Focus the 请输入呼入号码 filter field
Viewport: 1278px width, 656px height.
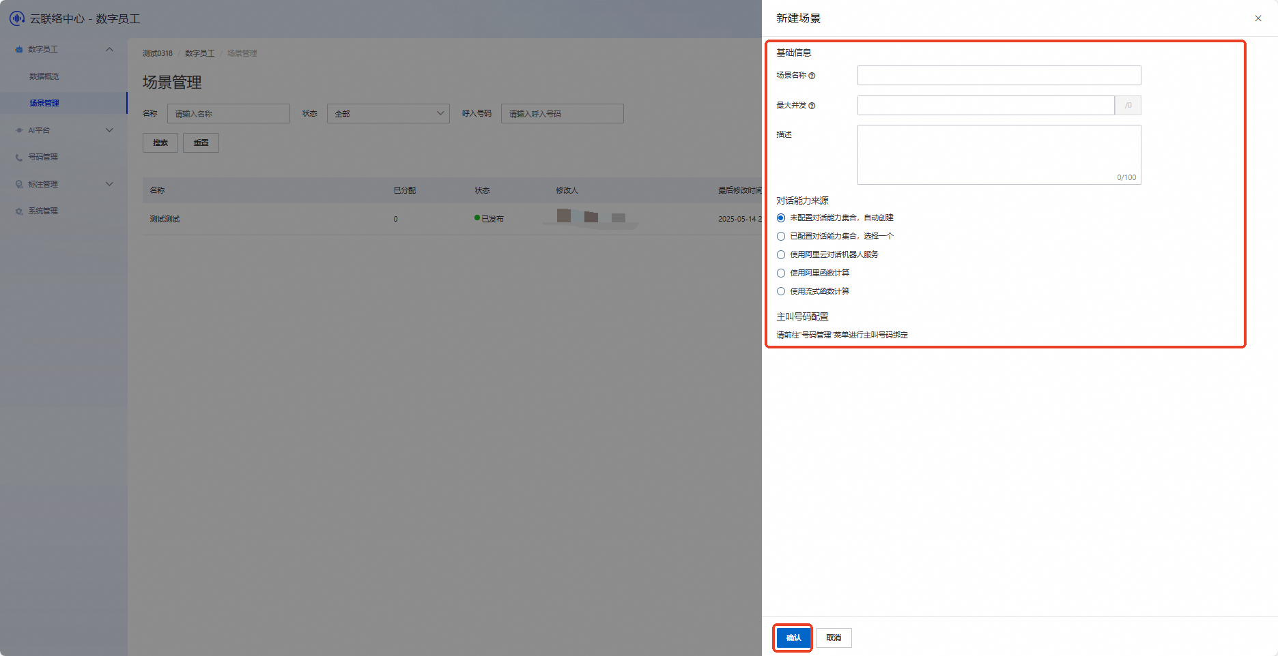tap(563, 114)
